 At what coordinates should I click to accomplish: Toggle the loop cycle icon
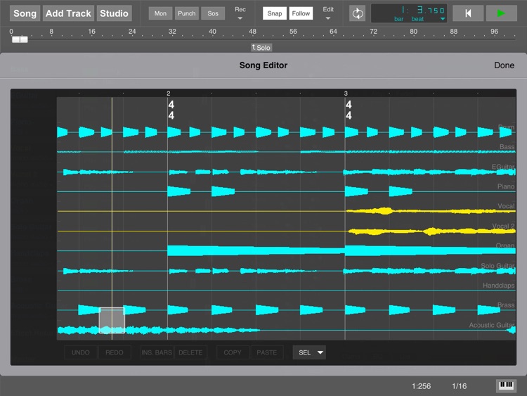point(357,13)
